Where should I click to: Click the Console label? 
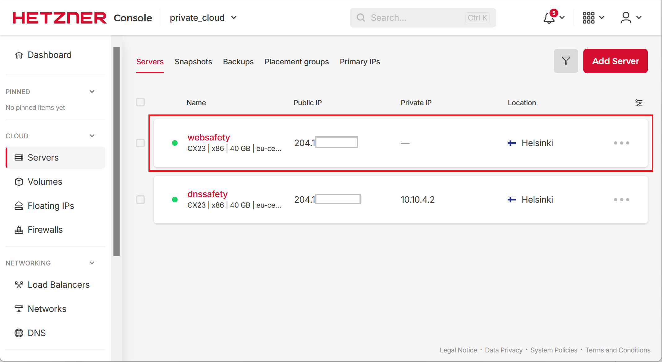(133, 18)
